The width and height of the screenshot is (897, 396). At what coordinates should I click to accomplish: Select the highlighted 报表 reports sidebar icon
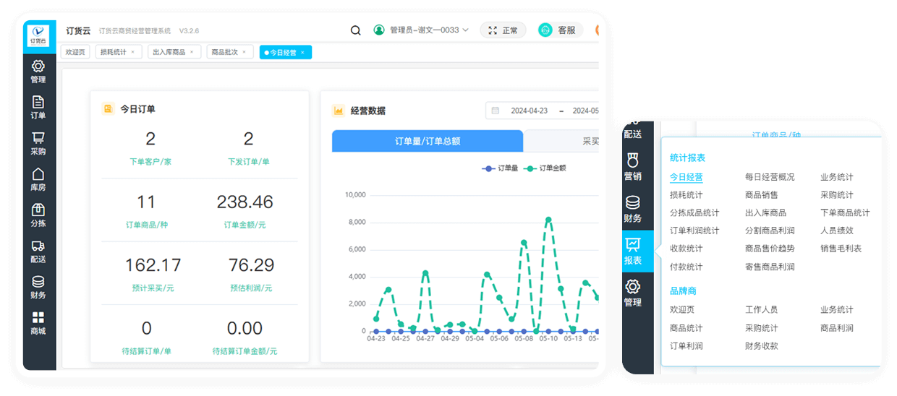tap(632, 251)
